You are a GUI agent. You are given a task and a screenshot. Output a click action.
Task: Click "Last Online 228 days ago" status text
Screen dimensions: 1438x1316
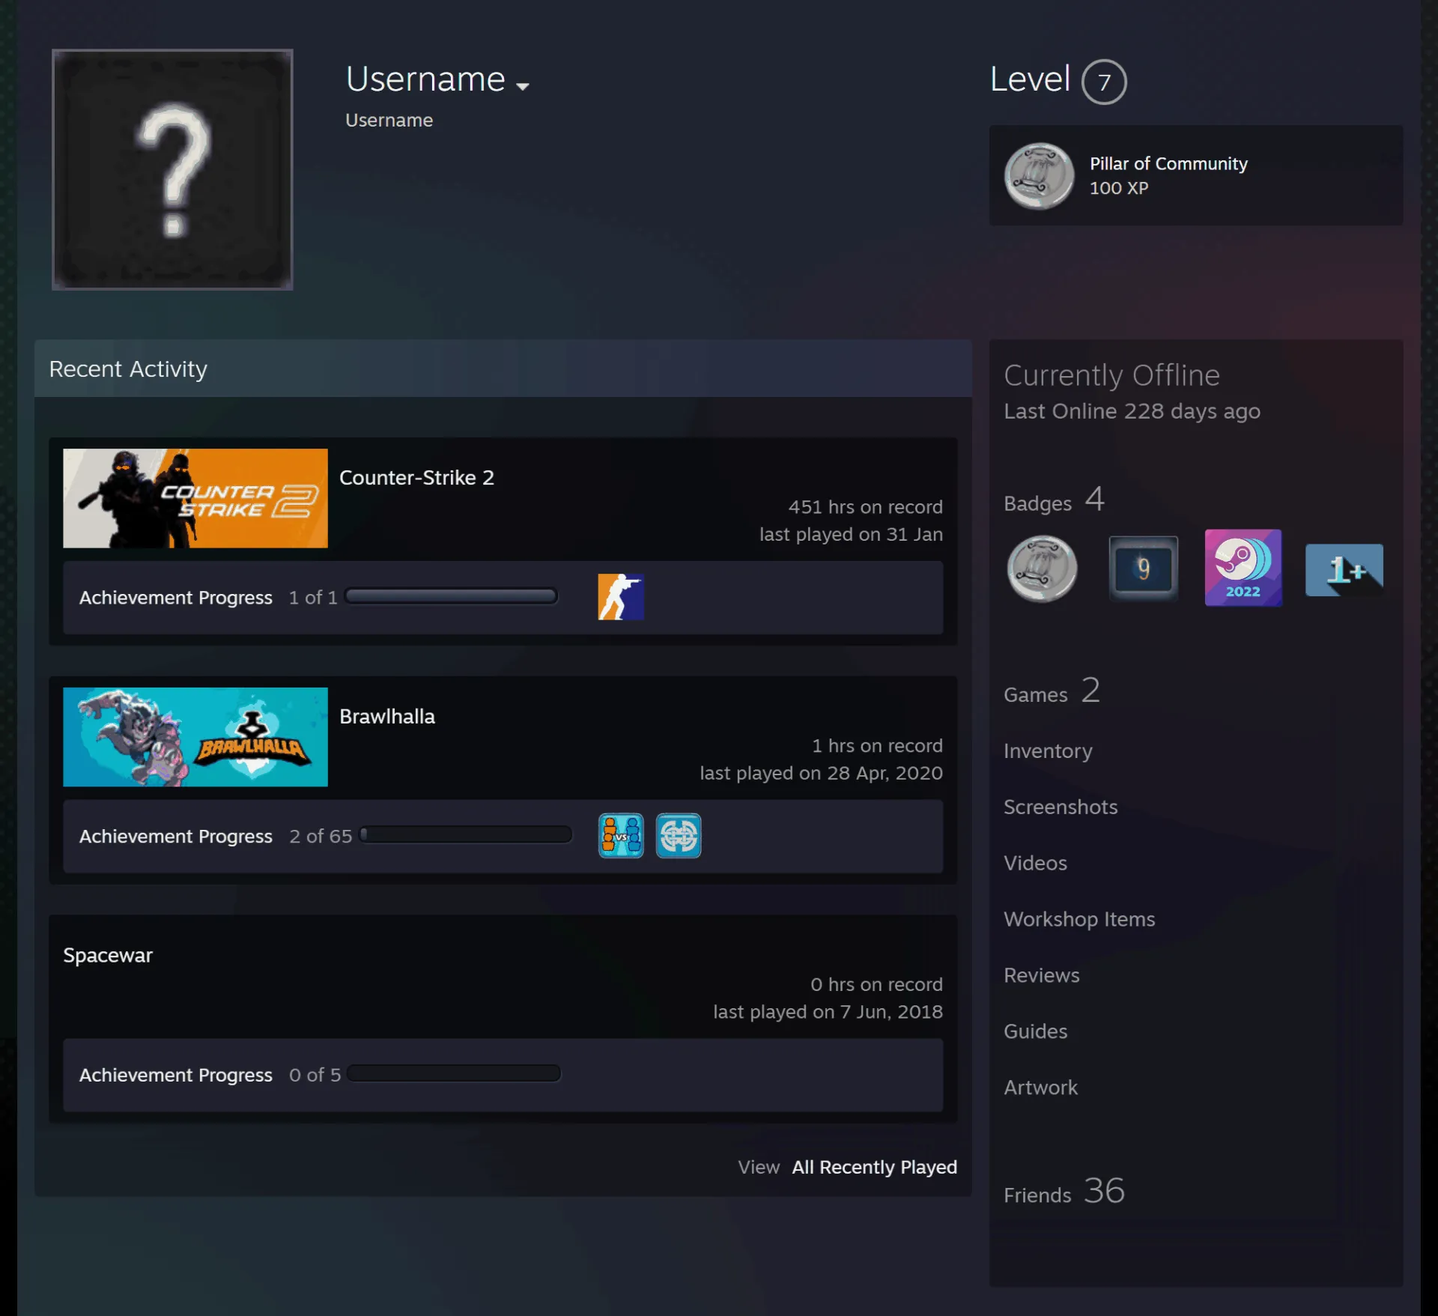pos(1132,411)
